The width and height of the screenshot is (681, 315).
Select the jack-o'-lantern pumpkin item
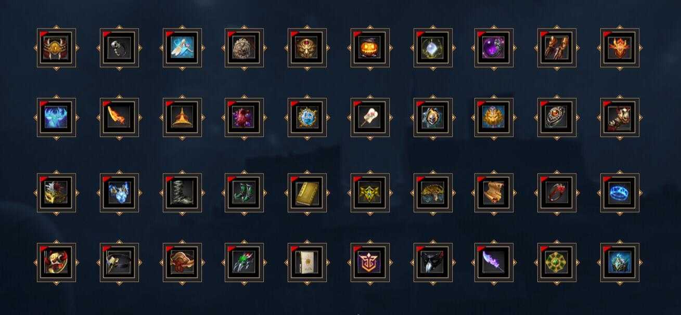(x=370, y=48)
